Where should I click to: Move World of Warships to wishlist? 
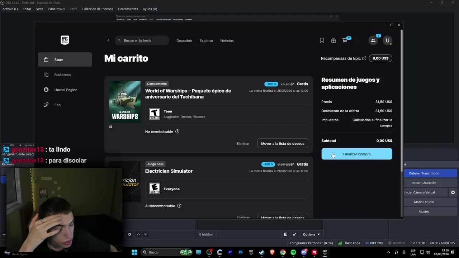click(283, 143)
